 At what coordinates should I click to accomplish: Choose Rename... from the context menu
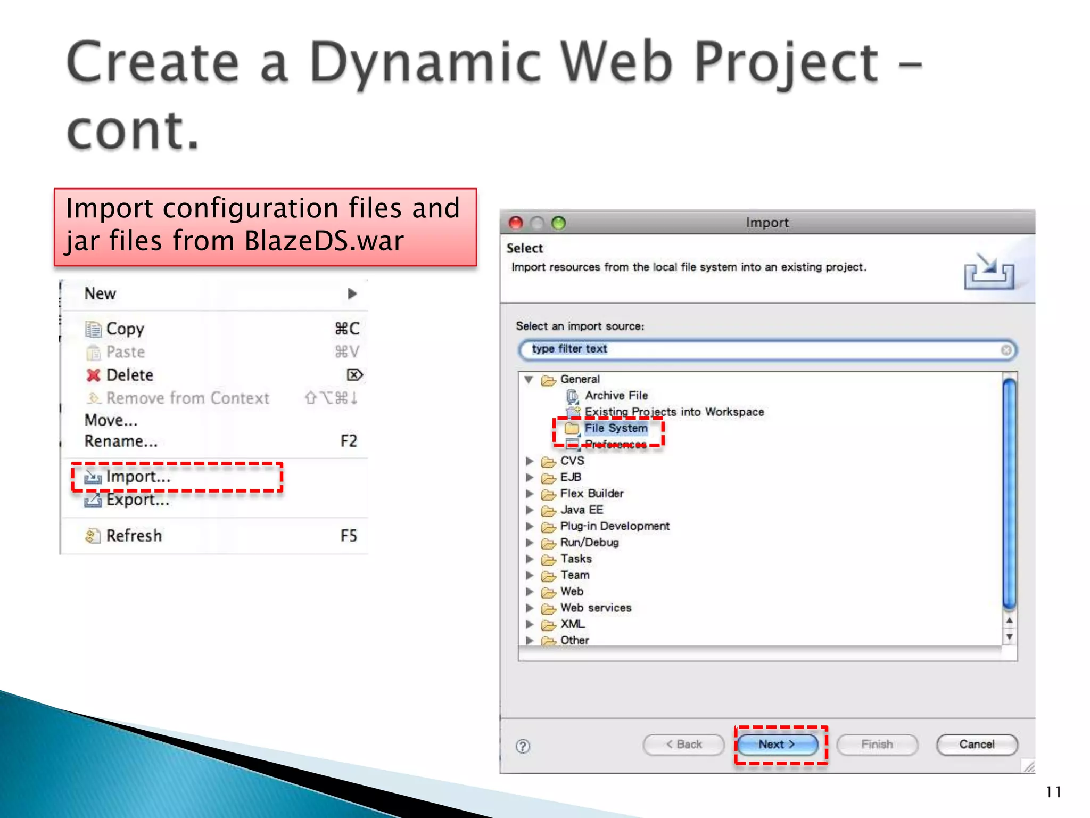(215, 441)
